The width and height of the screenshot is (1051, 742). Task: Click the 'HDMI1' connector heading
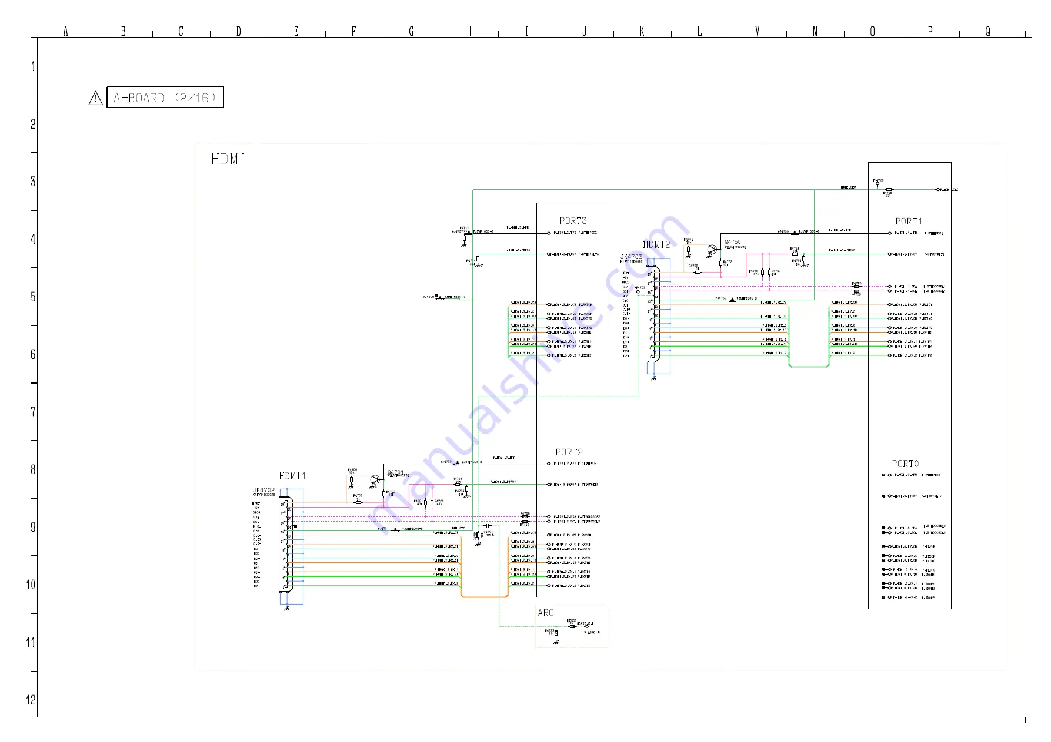(x=292, y=476)
